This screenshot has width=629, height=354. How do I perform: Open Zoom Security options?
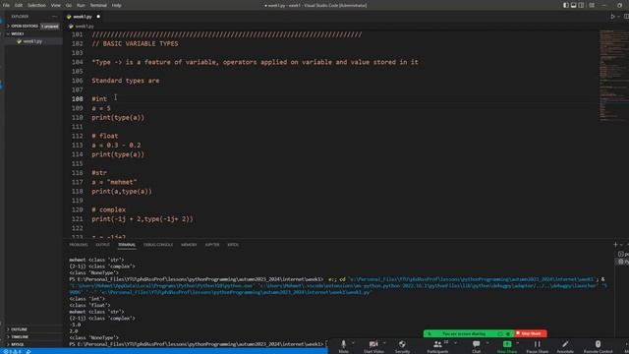click(x=402, y=346)
